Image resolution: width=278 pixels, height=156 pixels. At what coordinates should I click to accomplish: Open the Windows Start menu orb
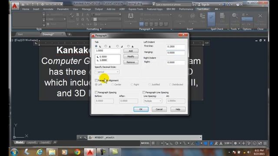[x=14, y=152]
